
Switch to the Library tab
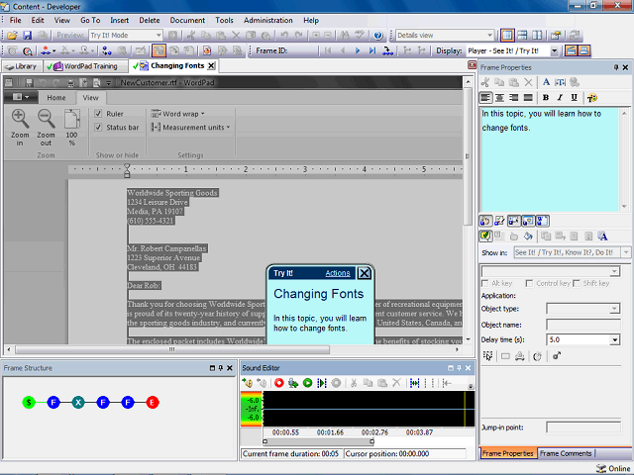point(21,66)
